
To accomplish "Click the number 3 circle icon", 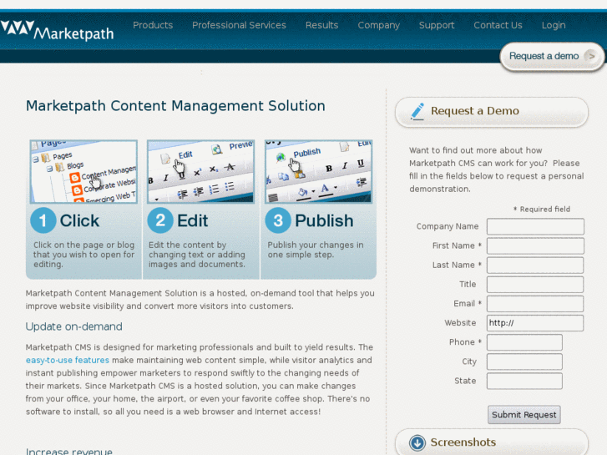I will pos(278,220).
